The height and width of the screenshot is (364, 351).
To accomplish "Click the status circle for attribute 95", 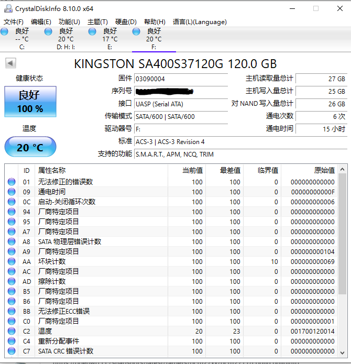I will click(x=12, y=222).
